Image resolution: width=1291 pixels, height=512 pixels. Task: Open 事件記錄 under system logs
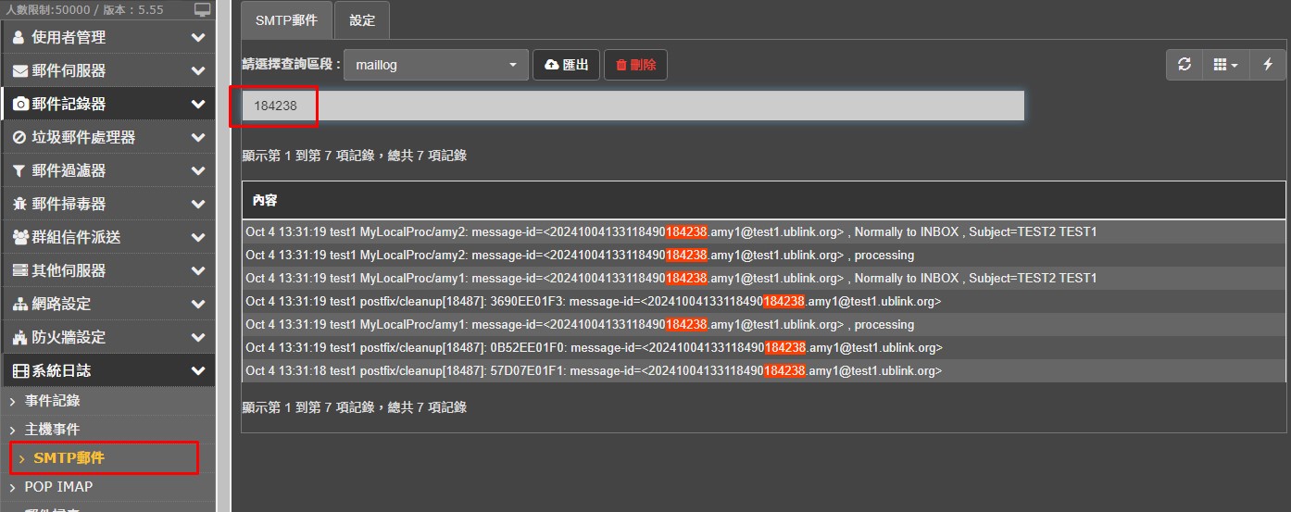pyautogui.click(x=52, y=401)
